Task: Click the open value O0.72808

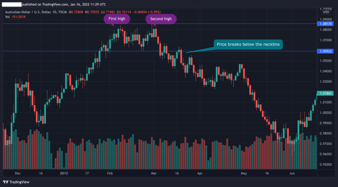Action: coord(76,12)
